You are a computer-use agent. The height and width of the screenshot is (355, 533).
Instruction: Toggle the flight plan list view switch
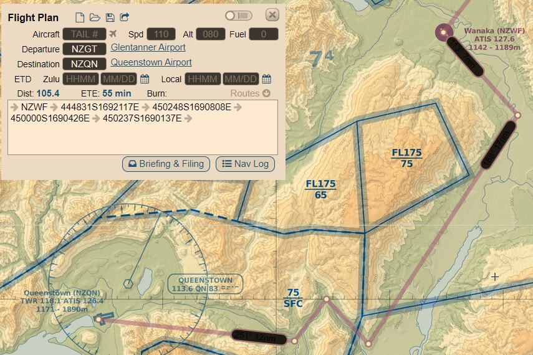pyautogui.click(x=239, y=16)
